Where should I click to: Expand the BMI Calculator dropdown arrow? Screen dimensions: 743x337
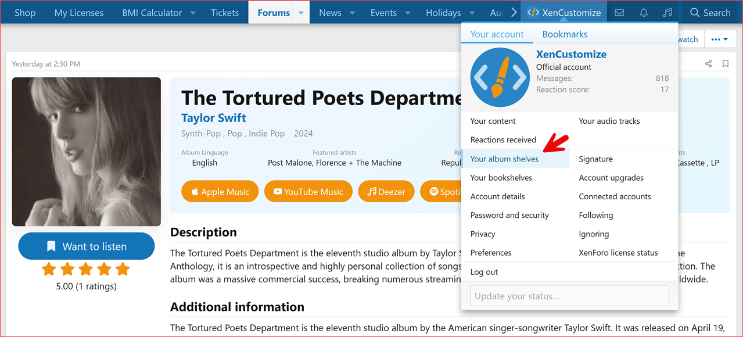(193, 13)
